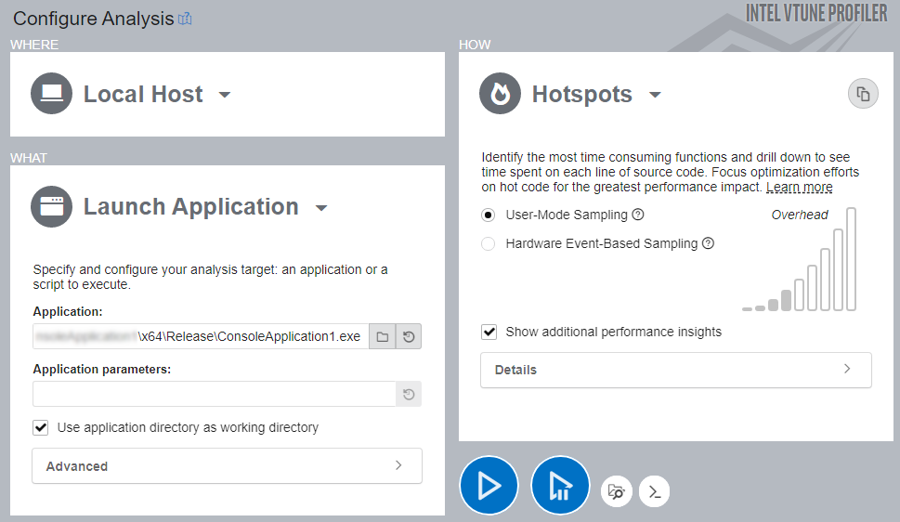Select User-Mode Sampling radio button
The height and width of the screenshot is (522, 900).
tap(489, 215)
